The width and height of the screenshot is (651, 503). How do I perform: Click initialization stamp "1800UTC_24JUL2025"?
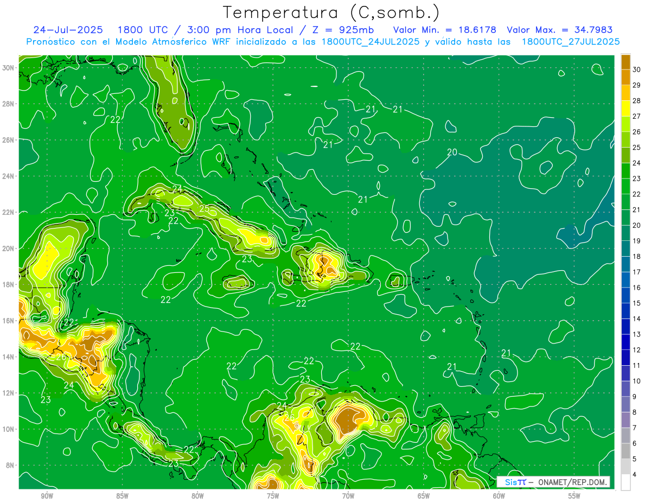coord(371,42)
